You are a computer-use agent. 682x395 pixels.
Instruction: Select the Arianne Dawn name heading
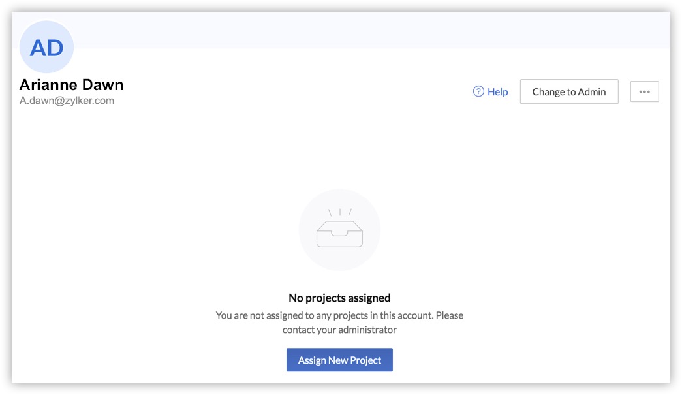[x=71, y=84]
